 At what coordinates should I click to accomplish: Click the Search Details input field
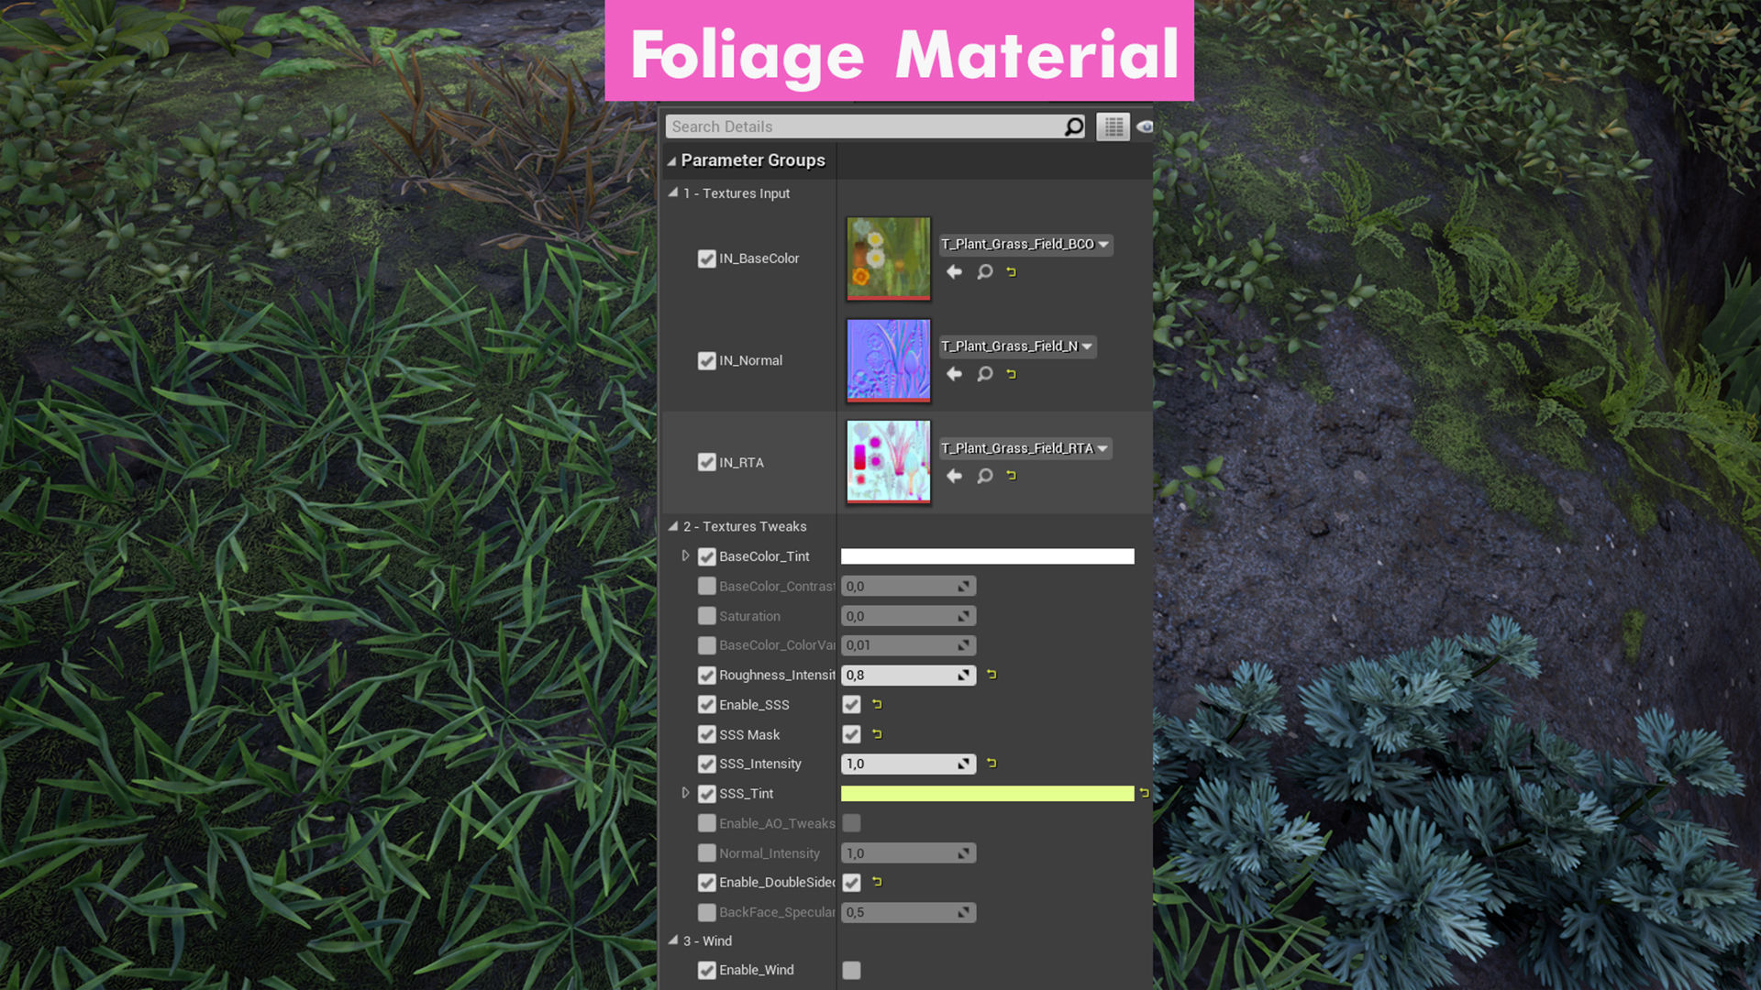(862, 126)
